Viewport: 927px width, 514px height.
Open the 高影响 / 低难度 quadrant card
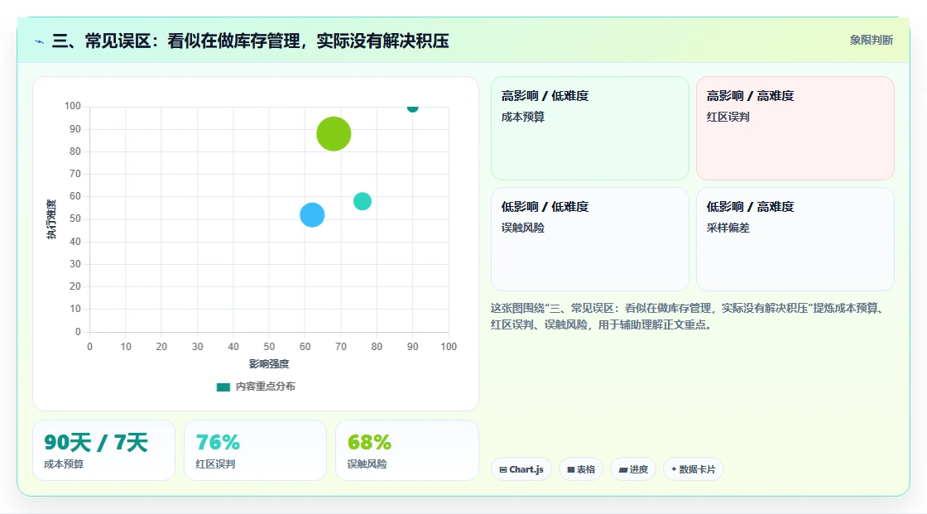tap(589, 127)
